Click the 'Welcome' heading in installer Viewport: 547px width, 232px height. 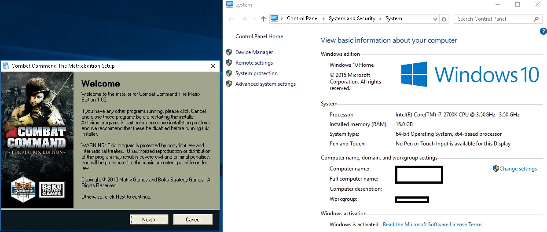click(x=101, y=83)
